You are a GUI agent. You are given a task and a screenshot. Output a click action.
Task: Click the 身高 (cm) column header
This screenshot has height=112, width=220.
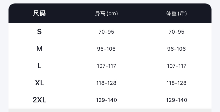pos(106,13)
